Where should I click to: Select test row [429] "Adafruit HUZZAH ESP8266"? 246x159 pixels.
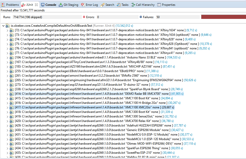100,126
